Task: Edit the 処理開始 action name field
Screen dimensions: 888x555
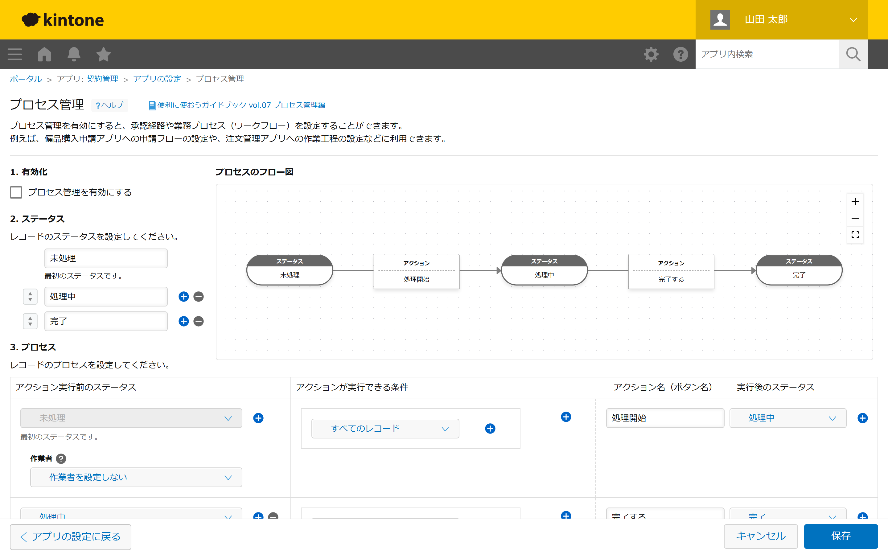Action: point(665,418)
